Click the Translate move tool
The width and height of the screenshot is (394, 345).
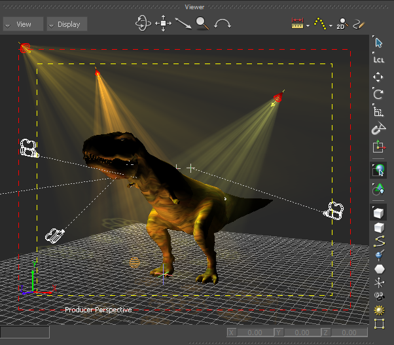[378, 77]
